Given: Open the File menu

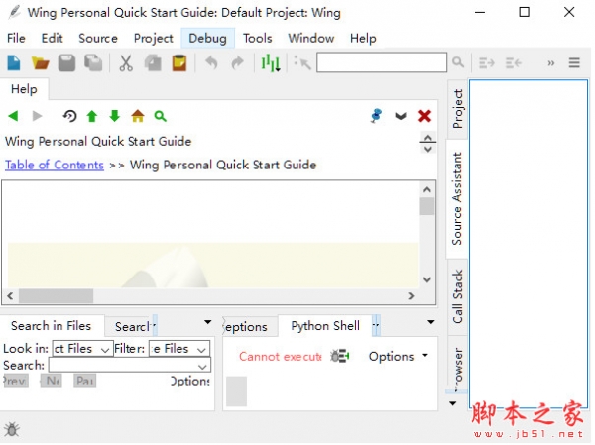Looking at the screenshot, I should pos(16,39).
